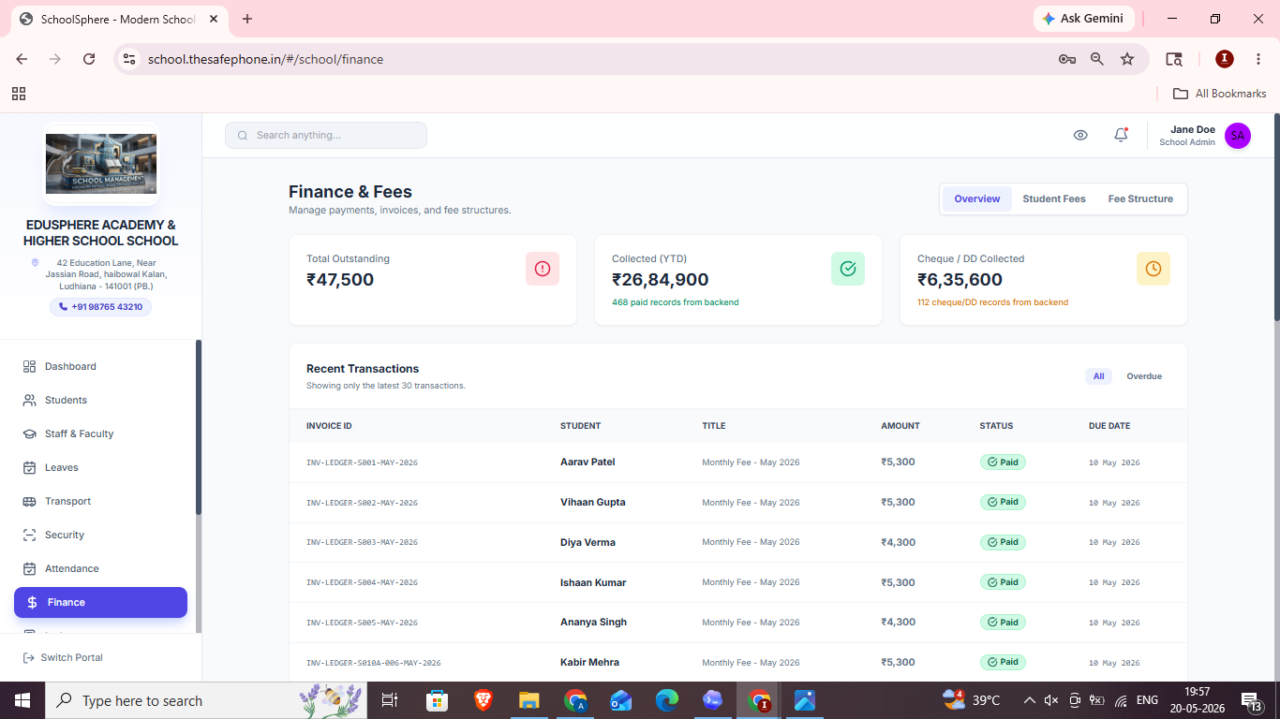Image resolution: width=1280 pixels, height=719 pixels.
Task: Click the Cheque / DD clock icon
Action: point(1153,269)
